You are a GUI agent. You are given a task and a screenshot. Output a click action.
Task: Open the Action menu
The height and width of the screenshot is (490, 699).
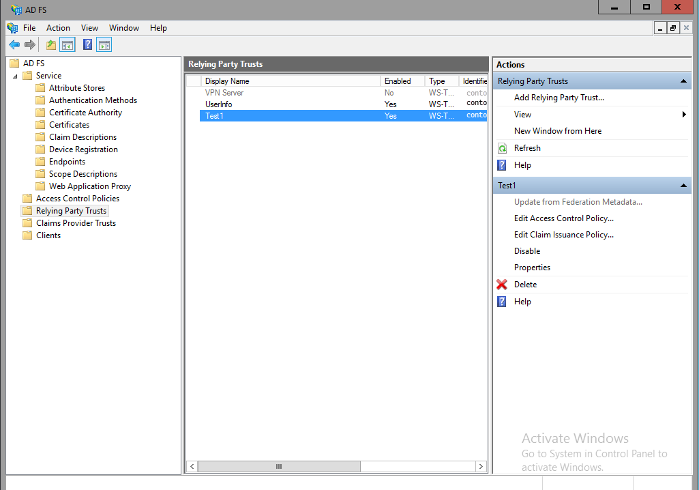point(58,28)
